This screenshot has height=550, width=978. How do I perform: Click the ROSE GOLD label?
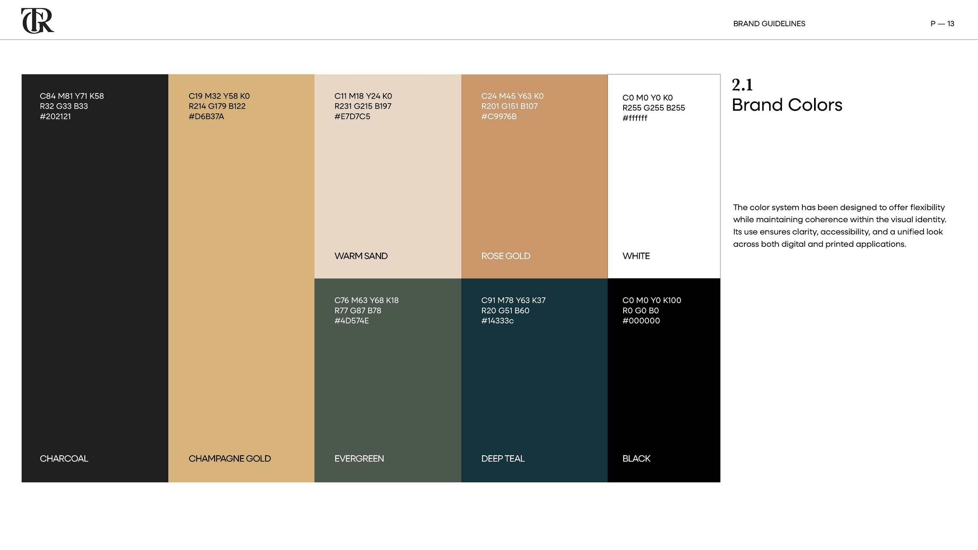[x=506, y=256]
